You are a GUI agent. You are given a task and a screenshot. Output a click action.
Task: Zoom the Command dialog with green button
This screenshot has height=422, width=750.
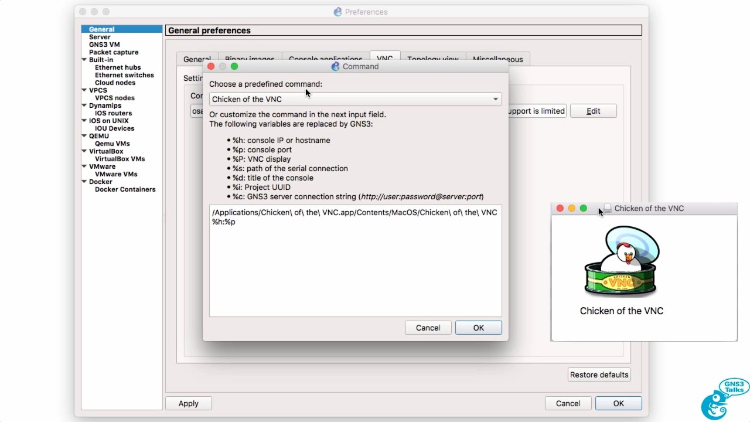coord(234,66)
